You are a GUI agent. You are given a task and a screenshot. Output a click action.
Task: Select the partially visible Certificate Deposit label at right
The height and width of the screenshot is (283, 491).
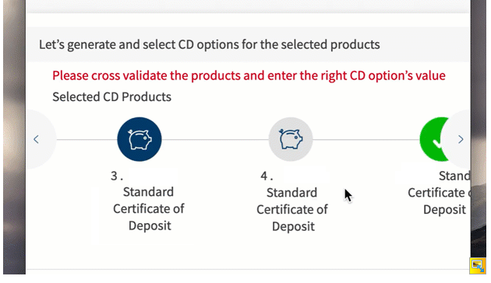(439, 193)
